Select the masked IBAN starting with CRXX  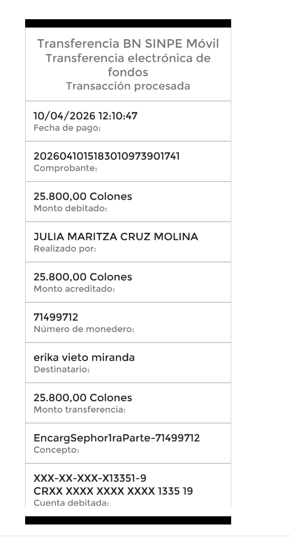[113, 492]
